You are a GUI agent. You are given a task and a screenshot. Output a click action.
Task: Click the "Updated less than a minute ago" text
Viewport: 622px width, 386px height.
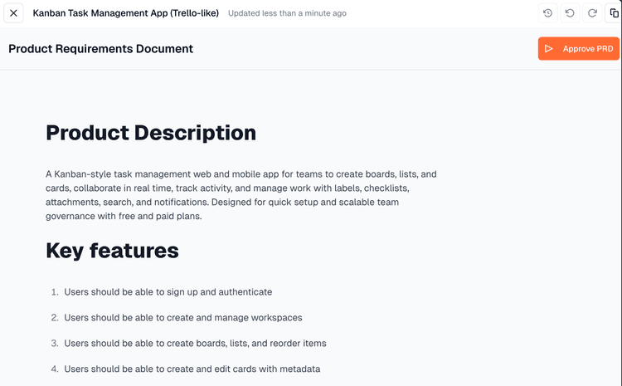click(287, 14)
